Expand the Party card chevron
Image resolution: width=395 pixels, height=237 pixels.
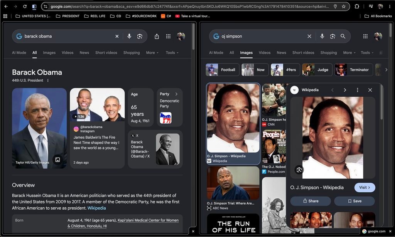coord(176,94)
